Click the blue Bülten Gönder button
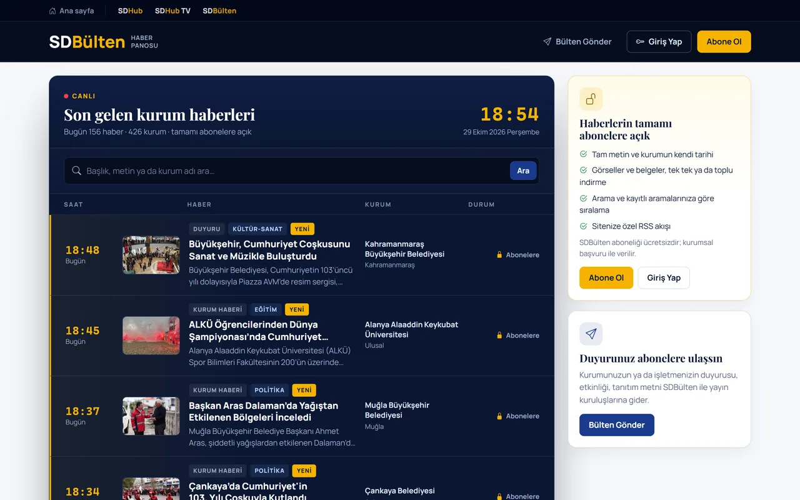Screen dimensions: 800x500 pyautogui.click(x=617, y=425)
